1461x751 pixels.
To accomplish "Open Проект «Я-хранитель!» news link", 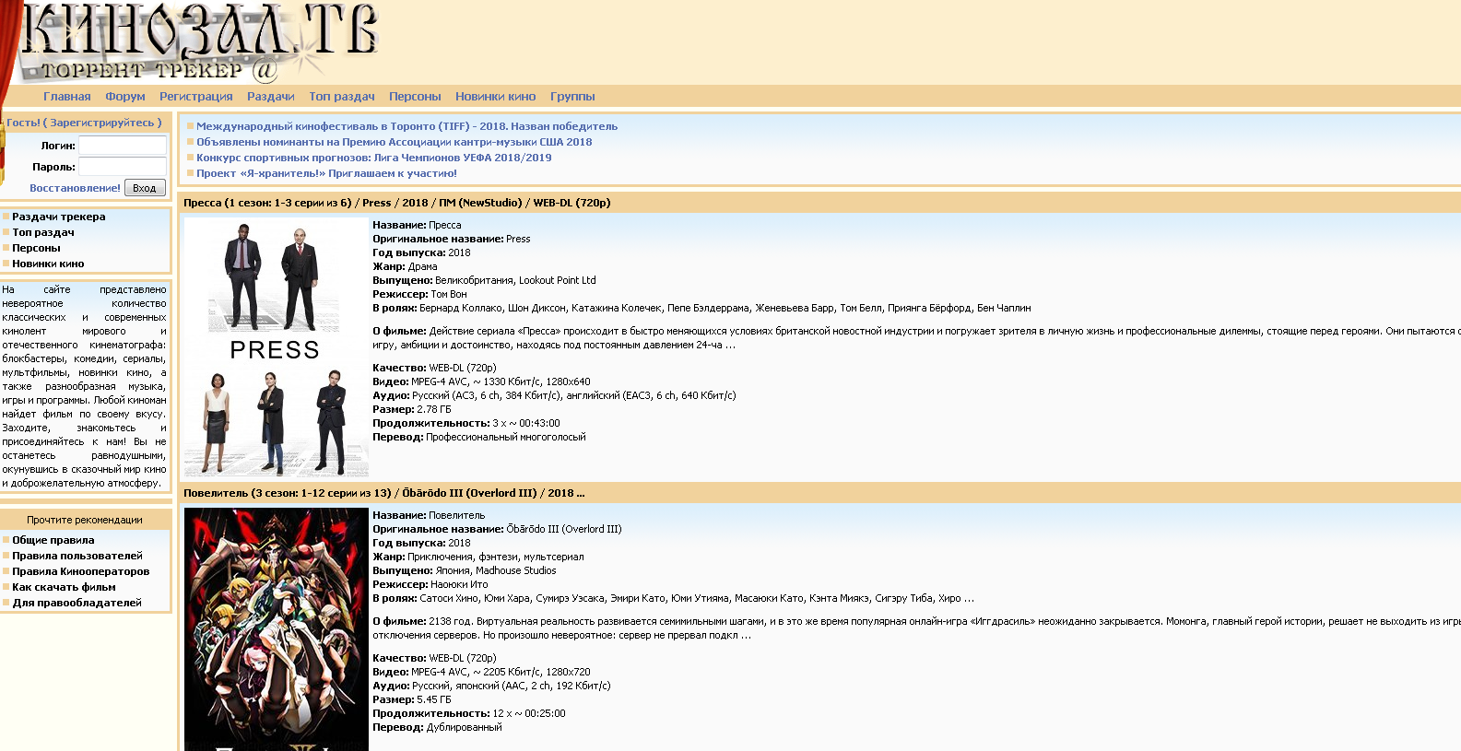I will (326, 173).
